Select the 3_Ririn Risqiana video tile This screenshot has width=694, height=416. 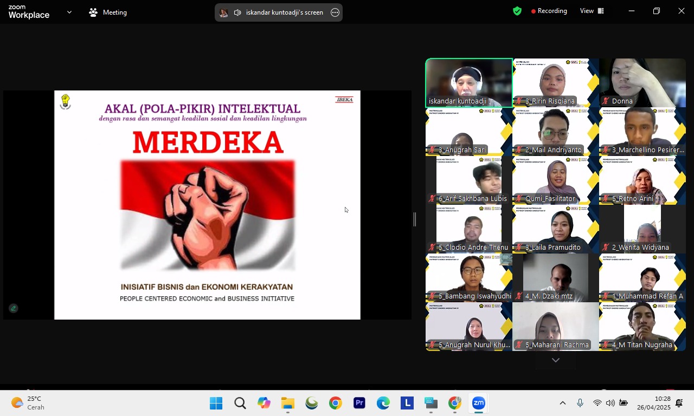556,83
